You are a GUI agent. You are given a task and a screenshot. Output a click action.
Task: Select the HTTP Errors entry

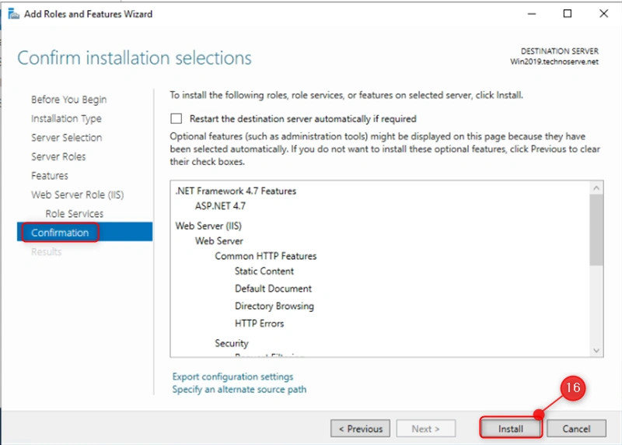coord(260,324)
